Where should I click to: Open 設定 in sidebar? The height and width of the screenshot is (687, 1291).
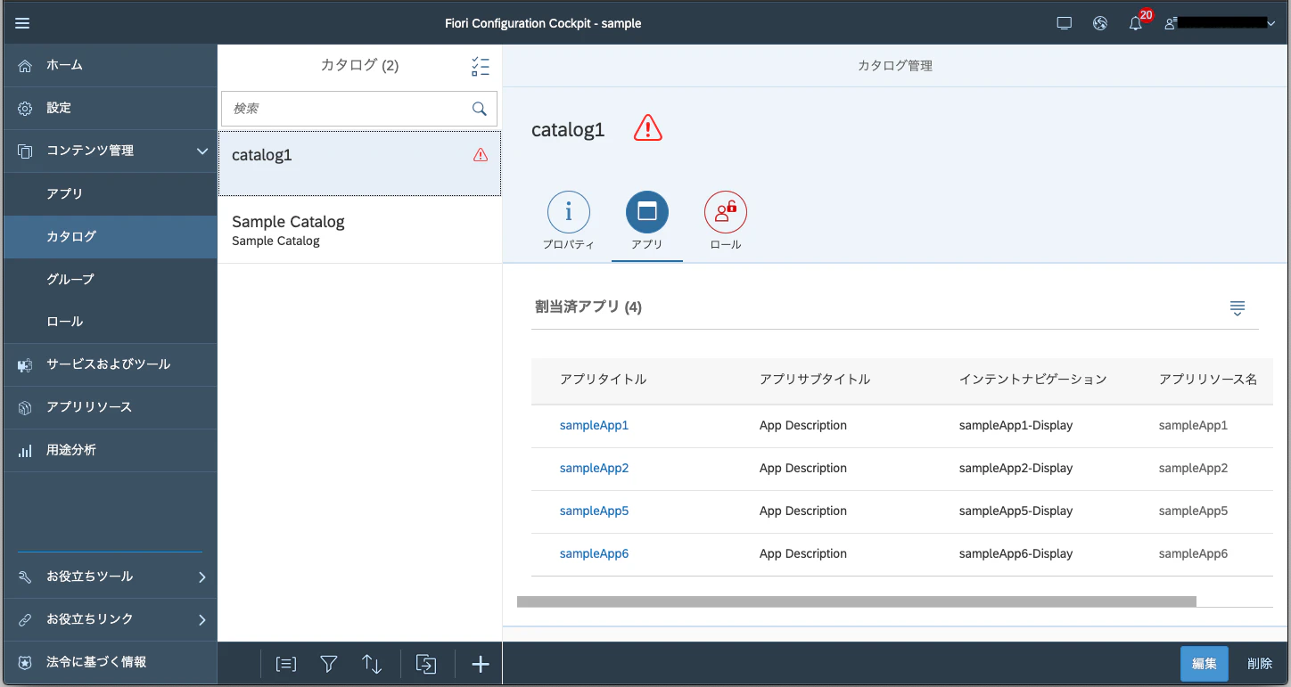click(x=111, y=108)
